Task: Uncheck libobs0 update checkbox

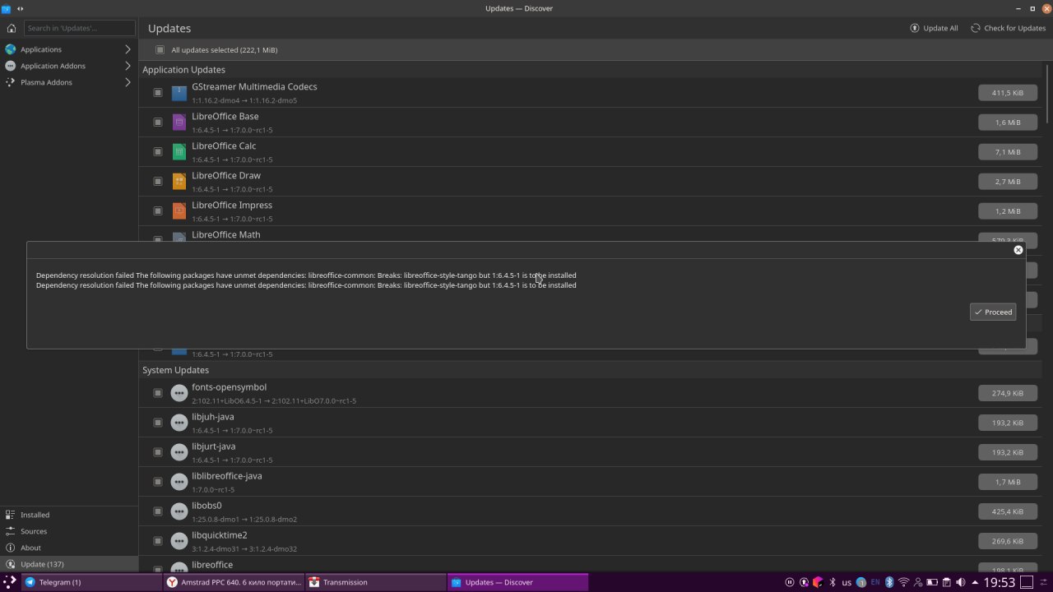Action: 158,511
